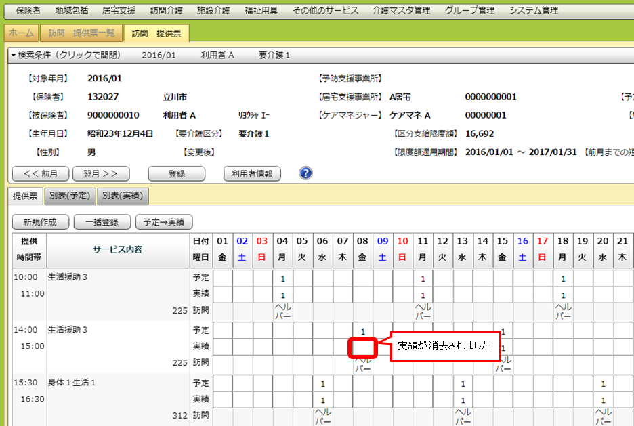Click the 15:30 身体1生活1 実績 cell on day 06

point(322,400)
